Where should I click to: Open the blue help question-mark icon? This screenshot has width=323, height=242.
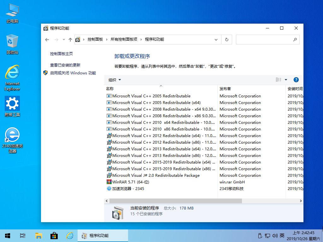296,80
